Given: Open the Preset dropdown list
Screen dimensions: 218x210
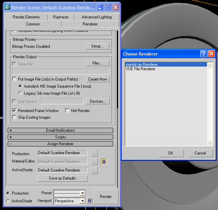Looking at the screenshot, I should (x=83, y=193).
